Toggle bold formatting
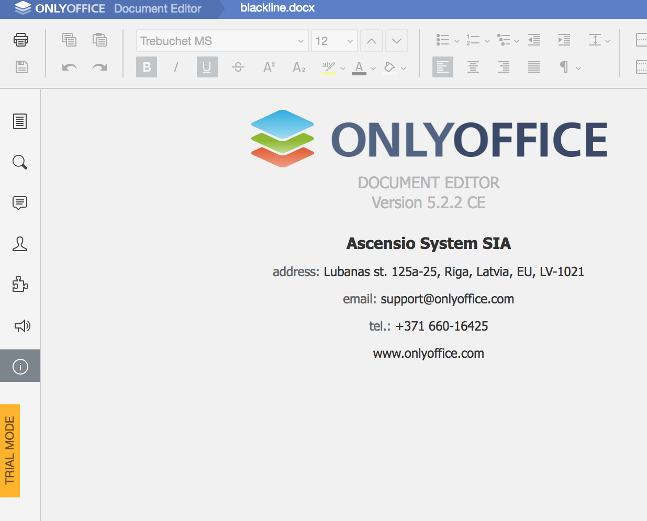Viewport: 647px width, 521px height. coord(146,67)
